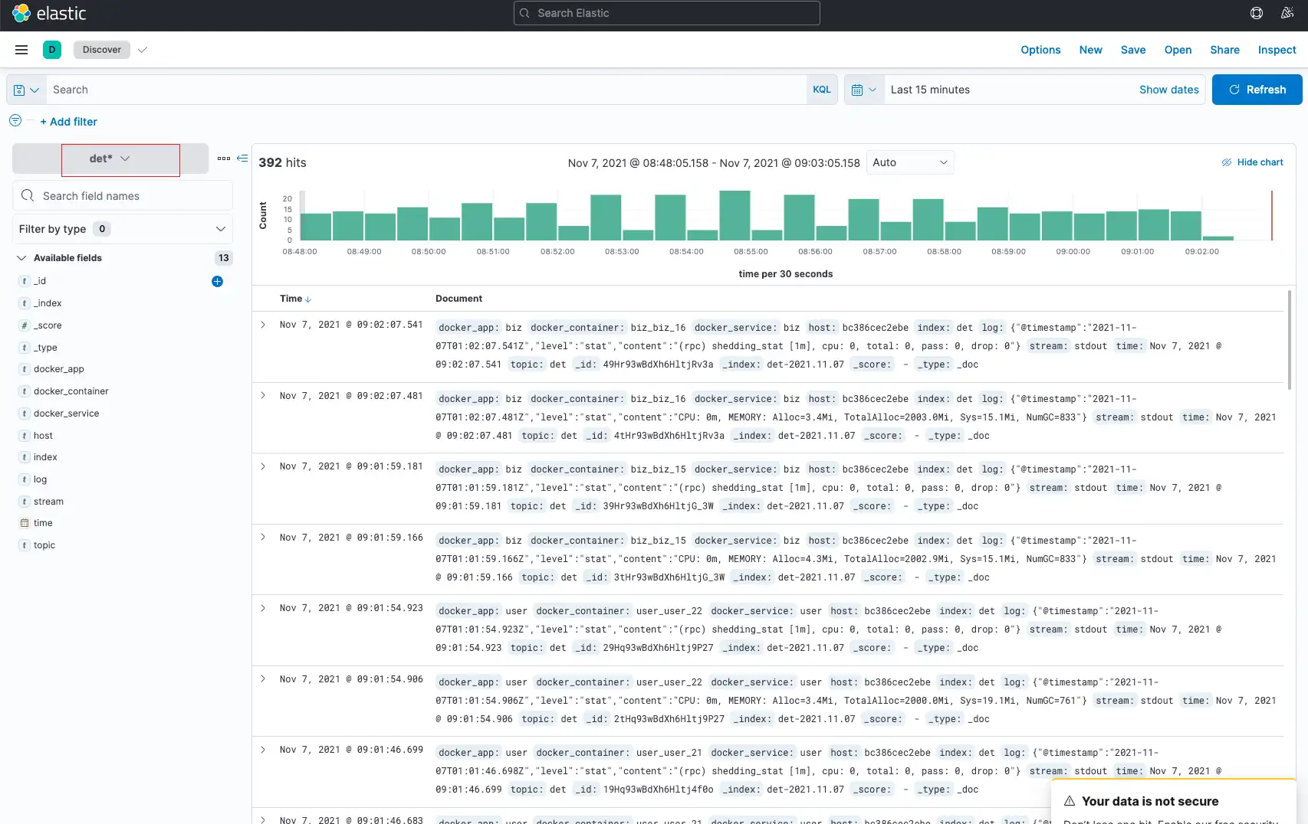Click New in the top menu
Viewport: 1308px width, 824px height.
[1090, 50]
